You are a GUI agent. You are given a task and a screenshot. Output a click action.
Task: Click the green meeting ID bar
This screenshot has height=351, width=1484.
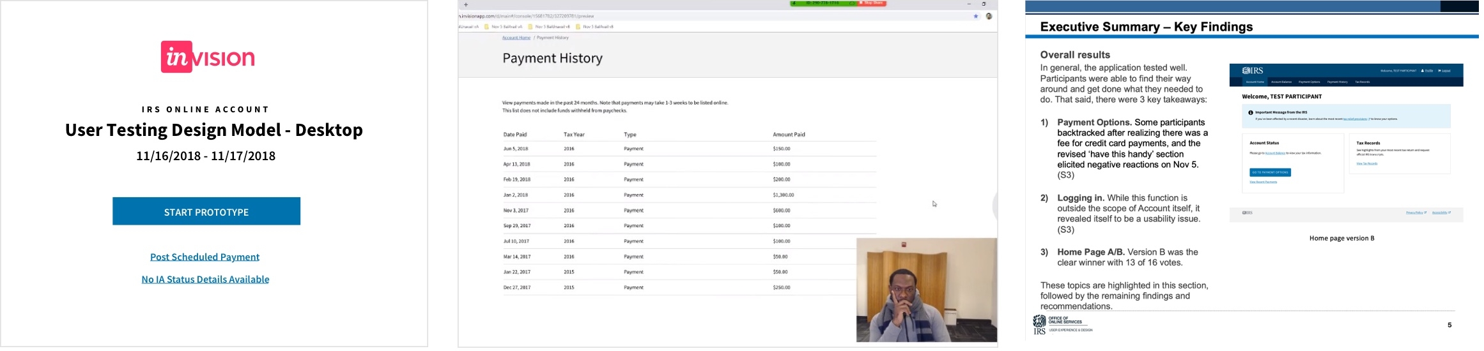823,3
